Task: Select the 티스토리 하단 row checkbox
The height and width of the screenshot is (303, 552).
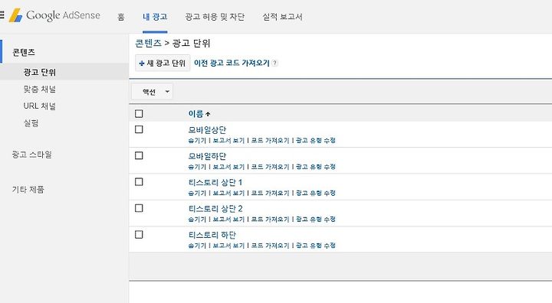Action: [139, 234]
